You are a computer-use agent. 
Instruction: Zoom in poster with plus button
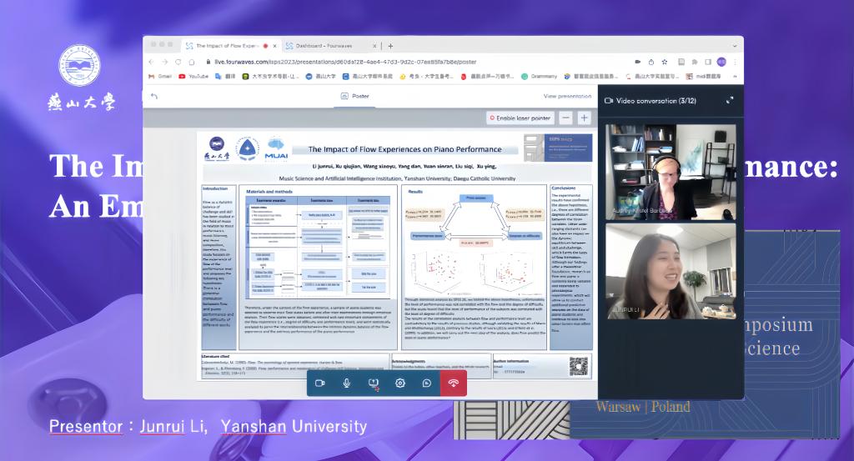tap(584, 118)
